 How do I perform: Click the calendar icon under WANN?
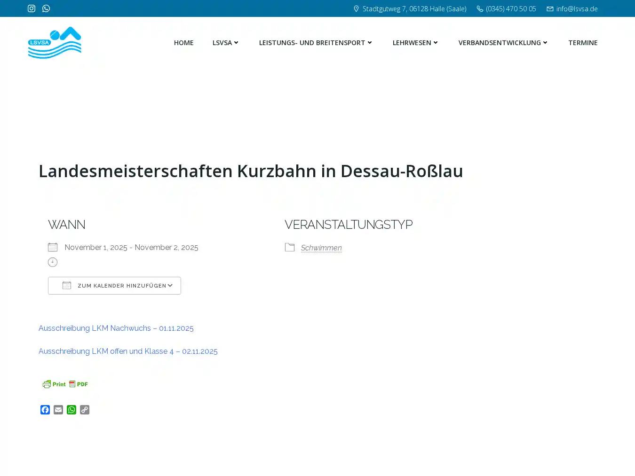[x=53, y=247]
